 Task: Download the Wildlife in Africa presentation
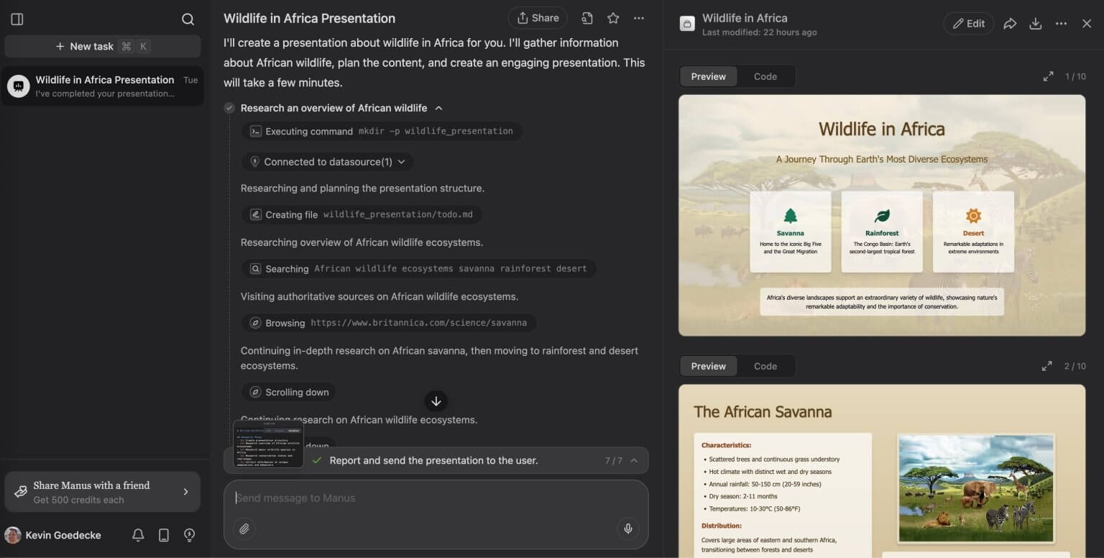pos(1036,23)
